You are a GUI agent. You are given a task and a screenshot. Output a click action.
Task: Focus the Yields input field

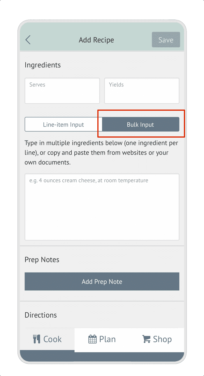(142, 91)
